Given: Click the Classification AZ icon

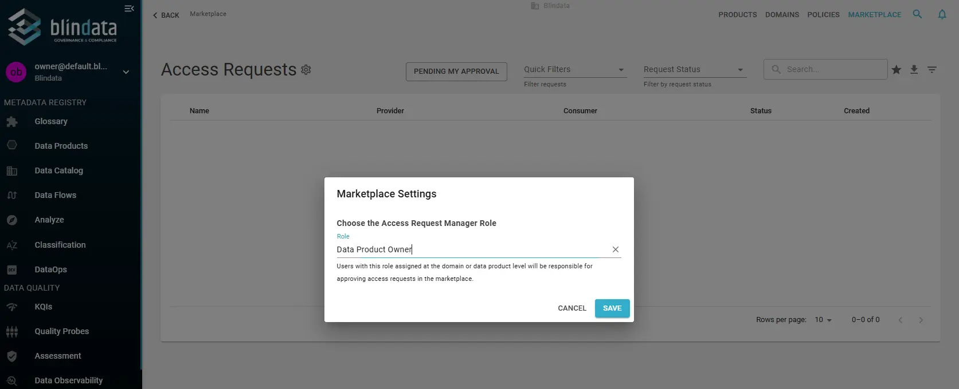Looking at the screenshot, I should coord(12,245).
